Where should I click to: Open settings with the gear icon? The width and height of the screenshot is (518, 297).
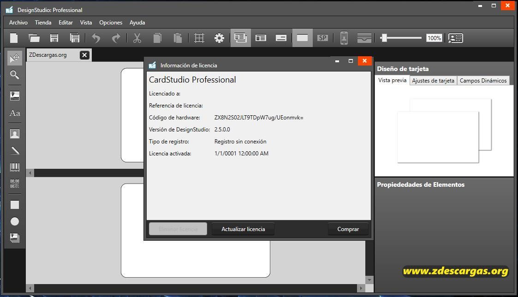220,38
